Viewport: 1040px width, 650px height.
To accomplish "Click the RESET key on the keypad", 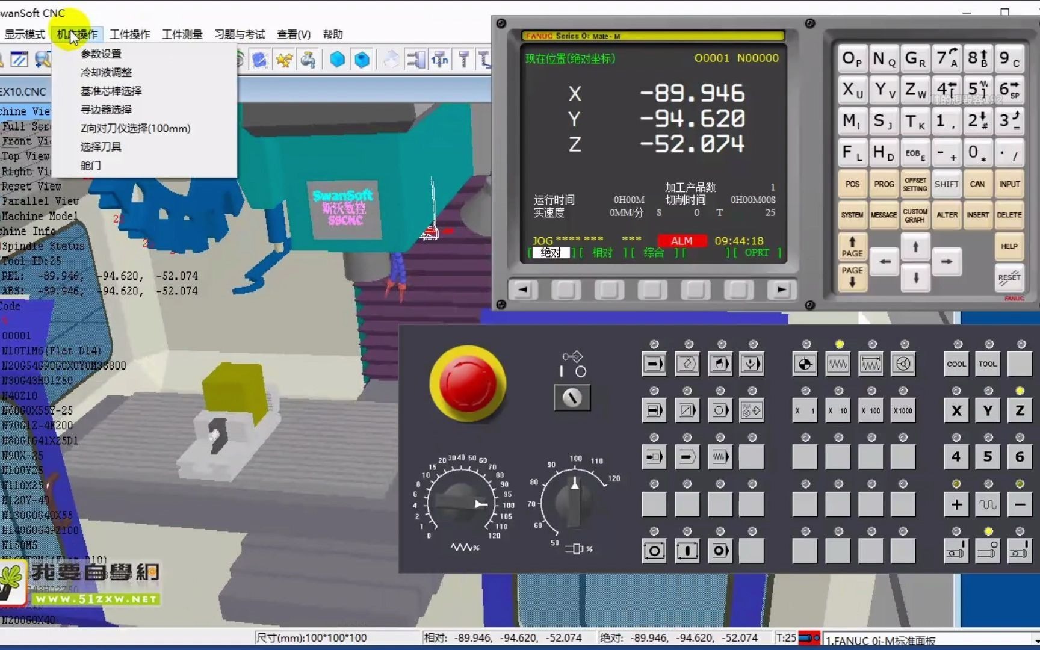I will click(1009, 277).
